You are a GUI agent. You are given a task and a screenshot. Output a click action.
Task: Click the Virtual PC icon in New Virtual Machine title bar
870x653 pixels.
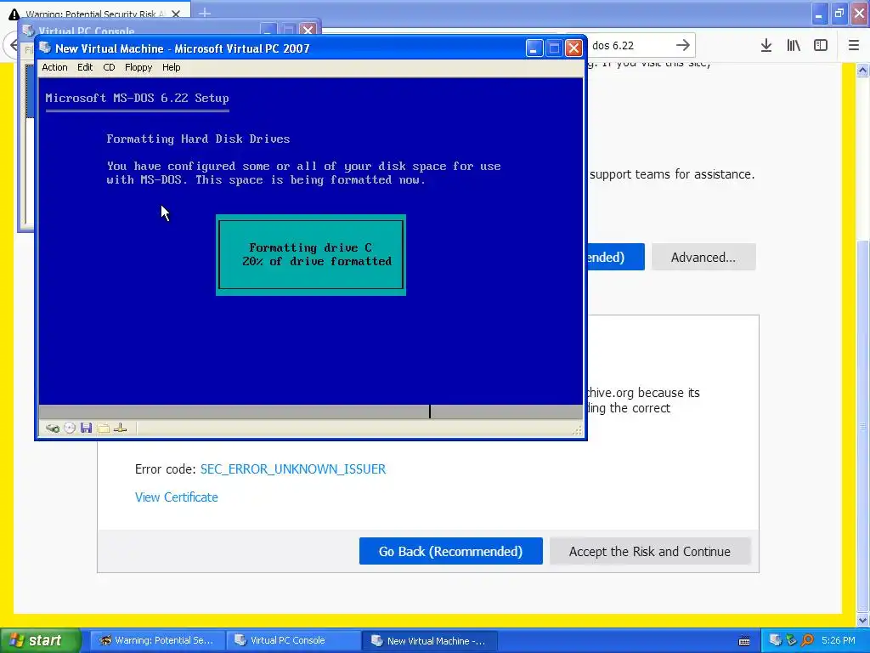(46, 48)
